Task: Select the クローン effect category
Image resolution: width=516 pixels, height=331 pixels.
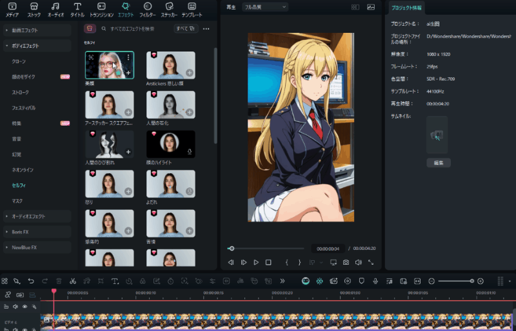Action: [x=19, y=61]
